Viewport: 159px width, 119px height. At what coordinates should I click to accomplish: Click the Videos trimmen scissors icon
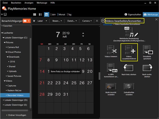tap(111, 50)
